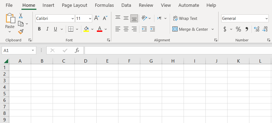Expand the General number format dropdown

point(267,19)
